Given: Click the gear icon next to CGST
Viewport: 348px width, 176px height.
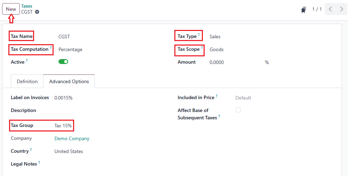Looking at the screenshot, I should (37, 12).
